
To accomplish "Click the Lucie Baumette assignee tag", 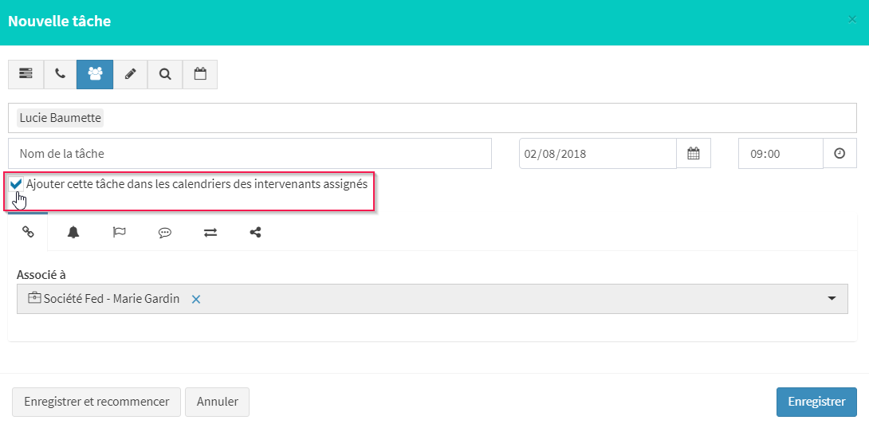I will coord(60,117).
